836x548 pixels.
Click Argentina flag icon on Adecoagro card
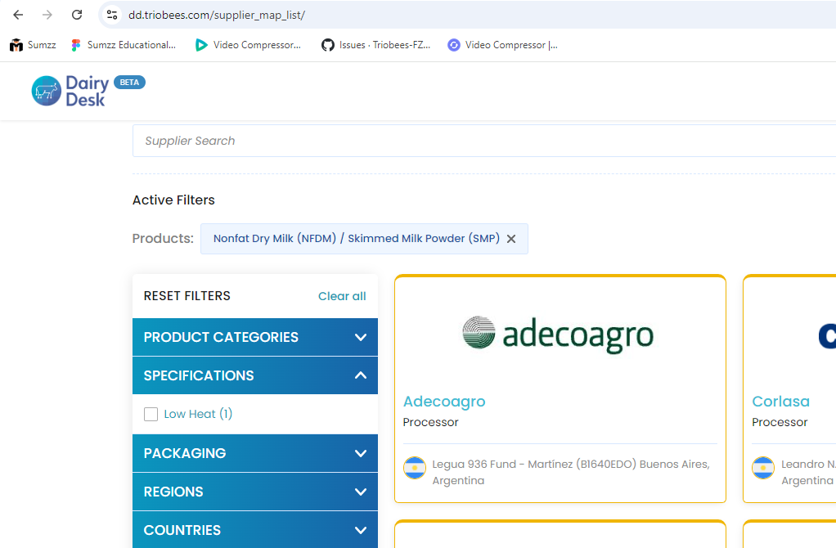click(x=415, y=468)
